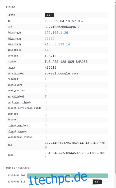Click the established field T value
Image resolution: width=116 pixels, height=188 pixels.
coord(46,97)
